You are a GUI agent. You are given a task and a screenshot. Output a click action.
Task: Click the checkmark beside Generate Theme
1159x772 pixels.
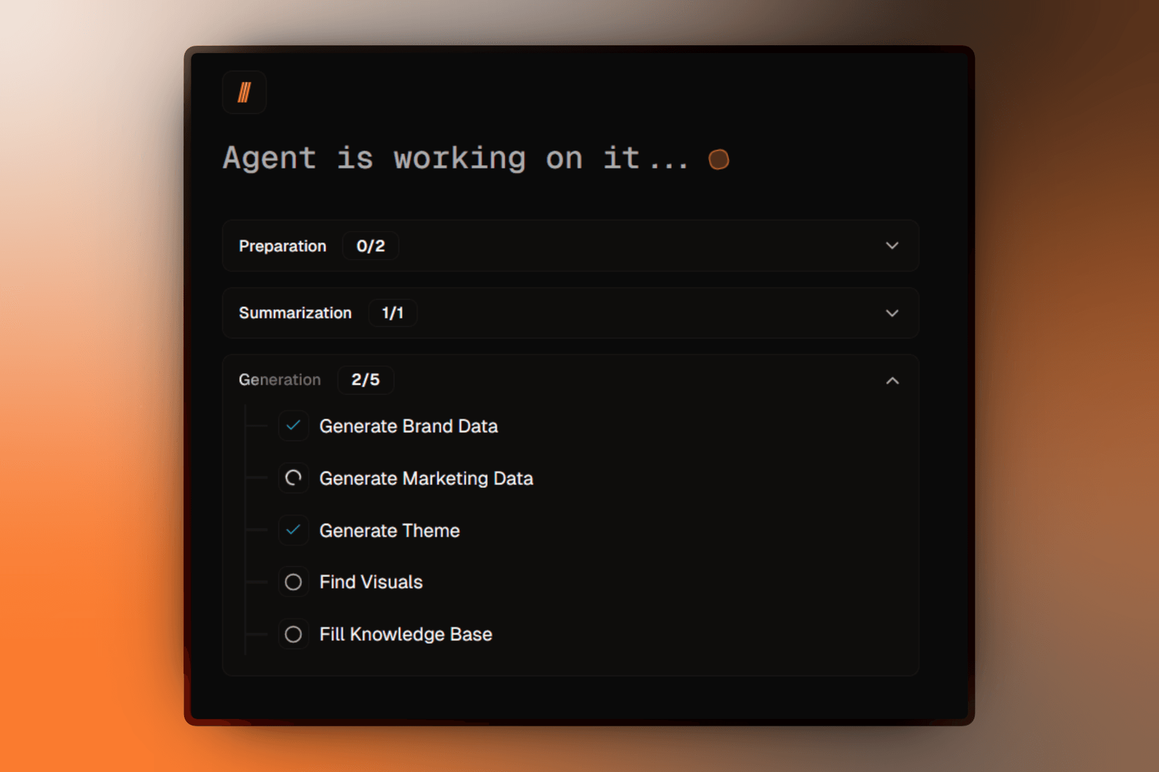tap(294, 531)
